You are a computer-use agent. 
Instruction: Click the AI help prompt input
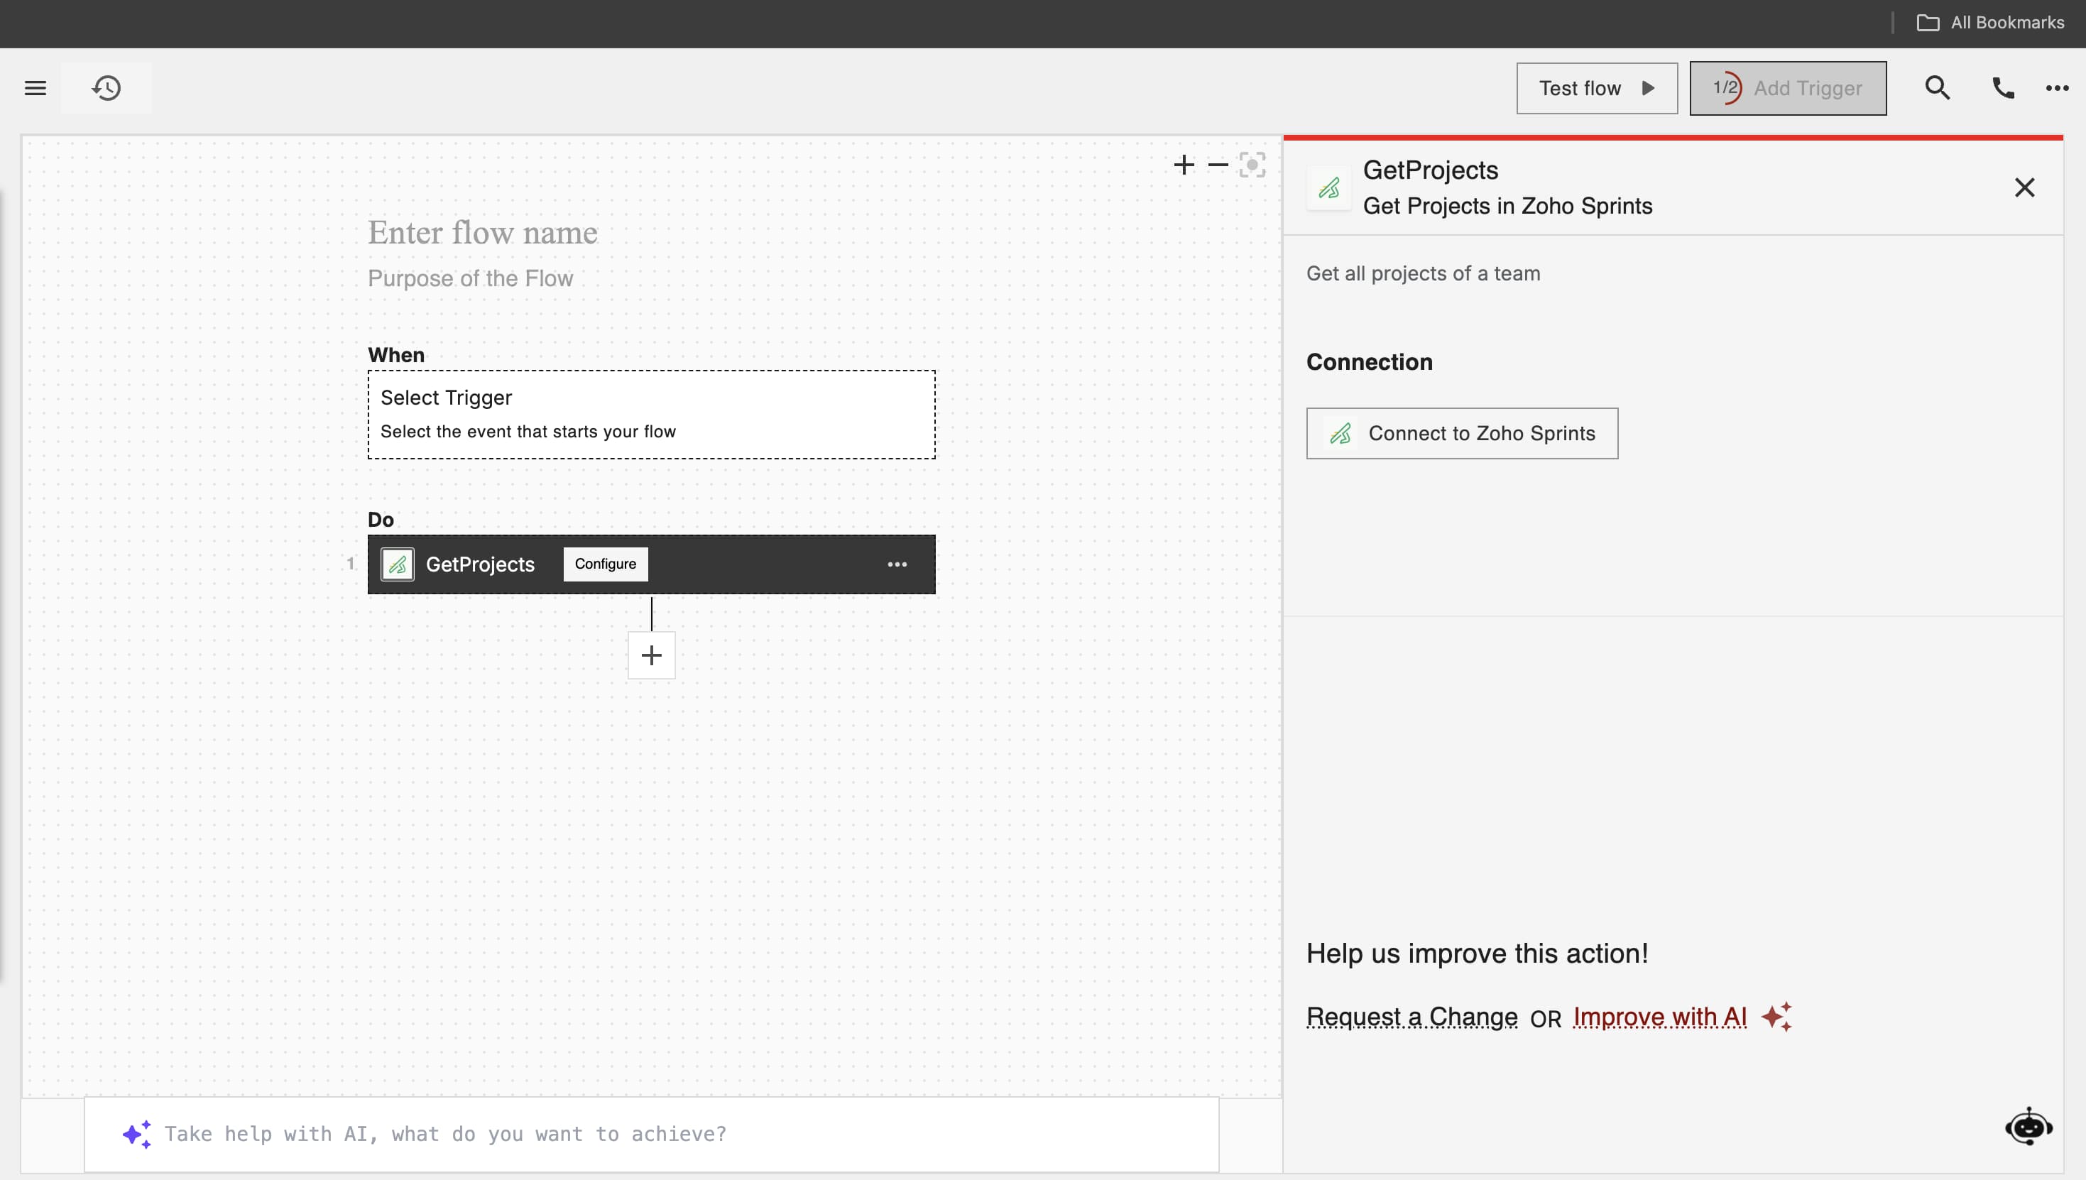pyautogui.click(x=651, y=1134)
